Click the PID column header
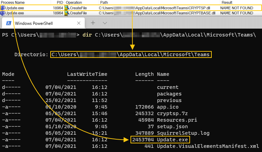The height and width of the screenshot is (152, 262). pyautogui.click(x=60, y=2)
